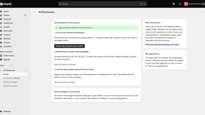This screenshot has height=115, width=205.
Task: Click Enable app embed in theme editor
Action: click(x=69, y=46)
